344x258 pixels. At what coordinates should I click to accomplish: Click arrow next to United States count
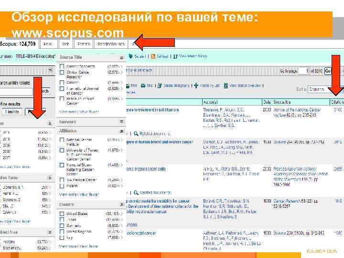[121, 214]
